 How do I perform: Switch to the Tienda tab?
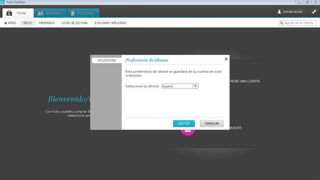[18, 13]
